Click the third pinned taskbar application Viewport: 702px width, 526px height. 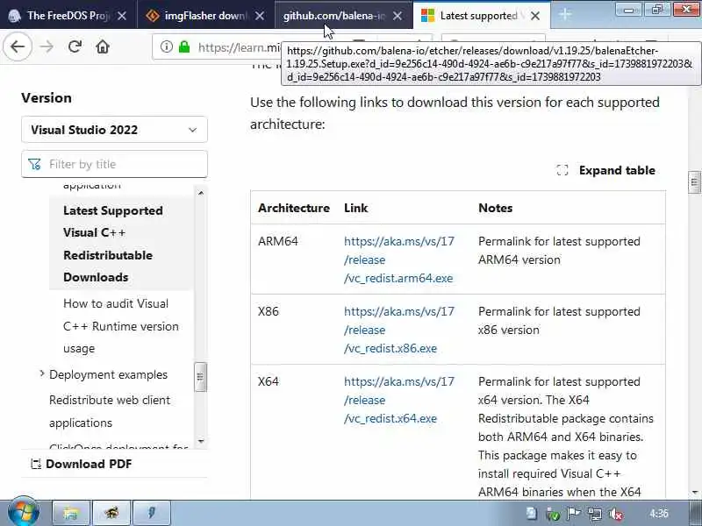click(152, 513)
